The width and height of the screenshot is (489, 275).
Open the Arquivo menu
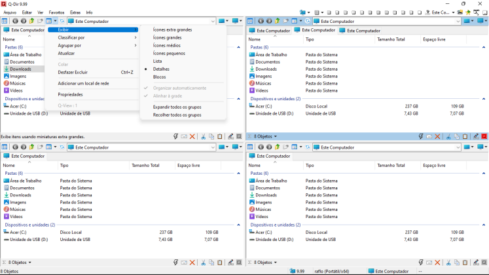coord(10,12)
